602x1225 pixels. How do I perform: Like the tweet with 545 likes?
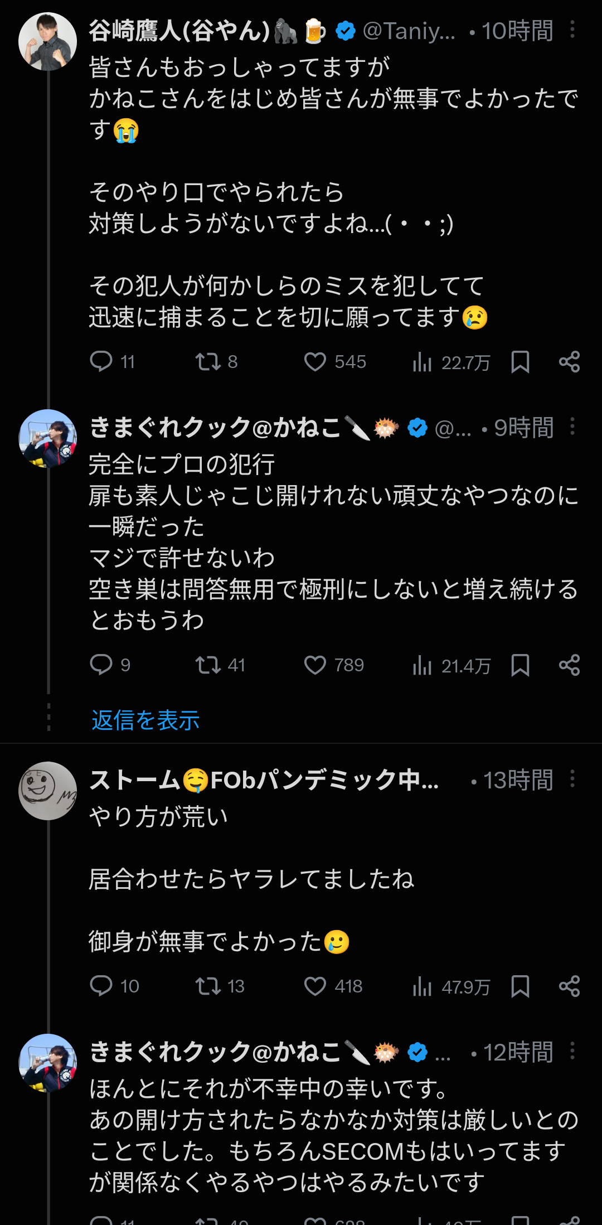coord(335,362)
